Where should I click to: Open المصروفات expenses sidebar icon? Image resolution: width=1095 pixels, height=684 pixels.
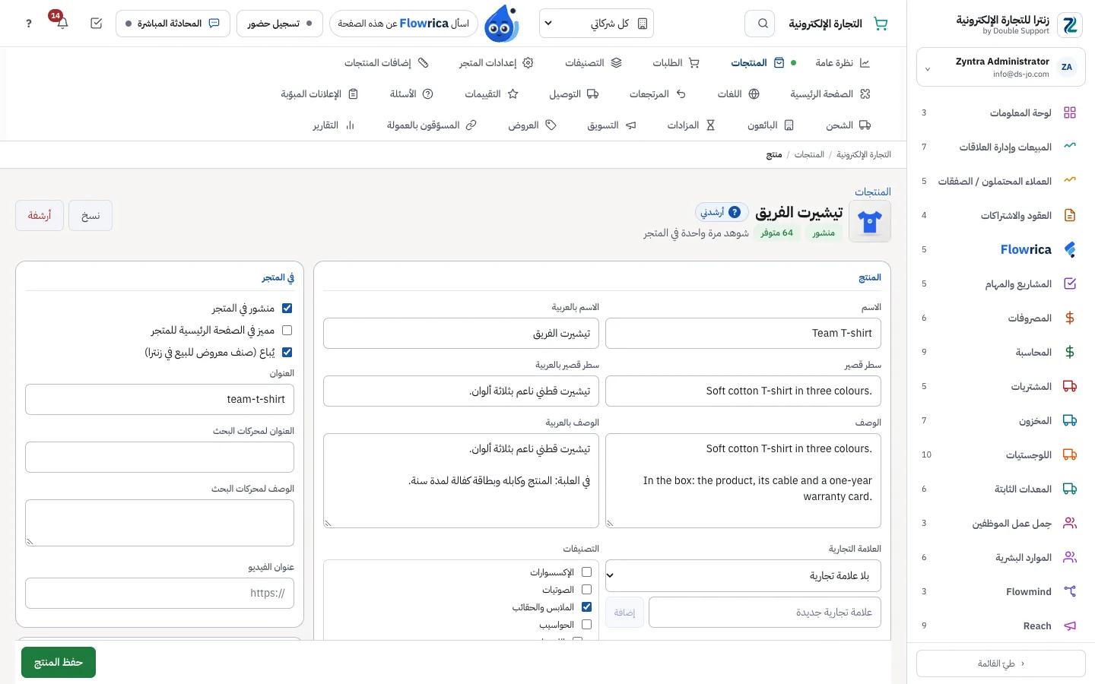click(1070, 318)
